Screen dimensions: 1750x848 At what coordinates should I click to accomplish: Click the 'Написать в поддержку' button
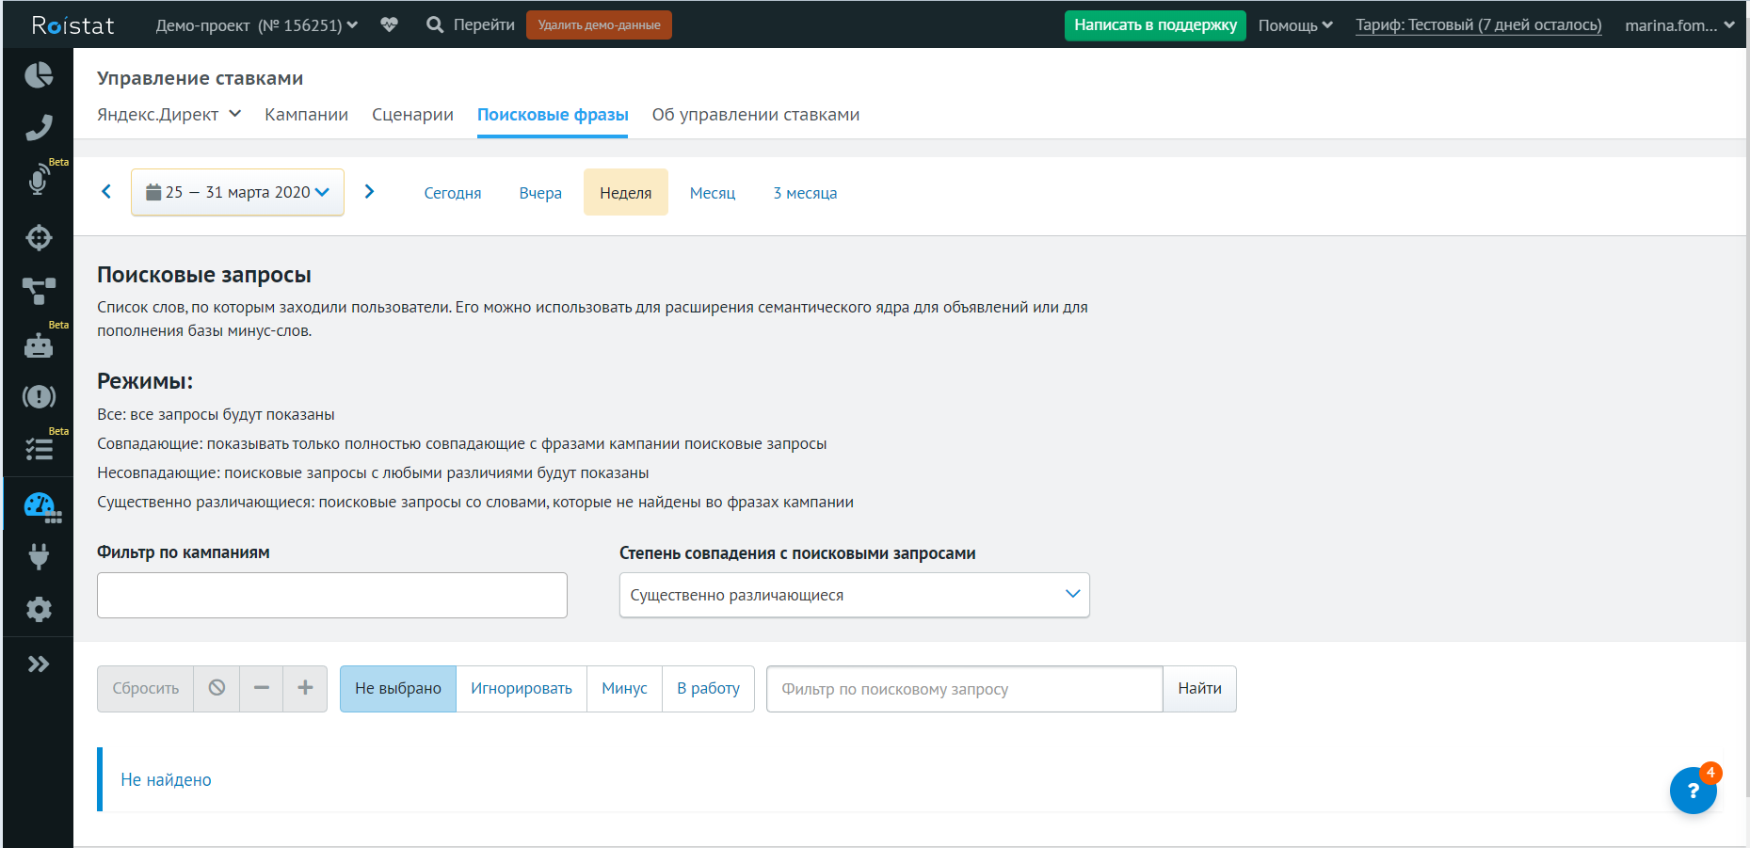tap(1155, 25)
